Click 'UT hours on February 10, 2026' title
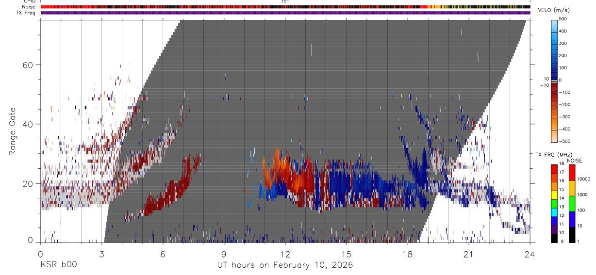596x275 pixels. click(285, 265)
